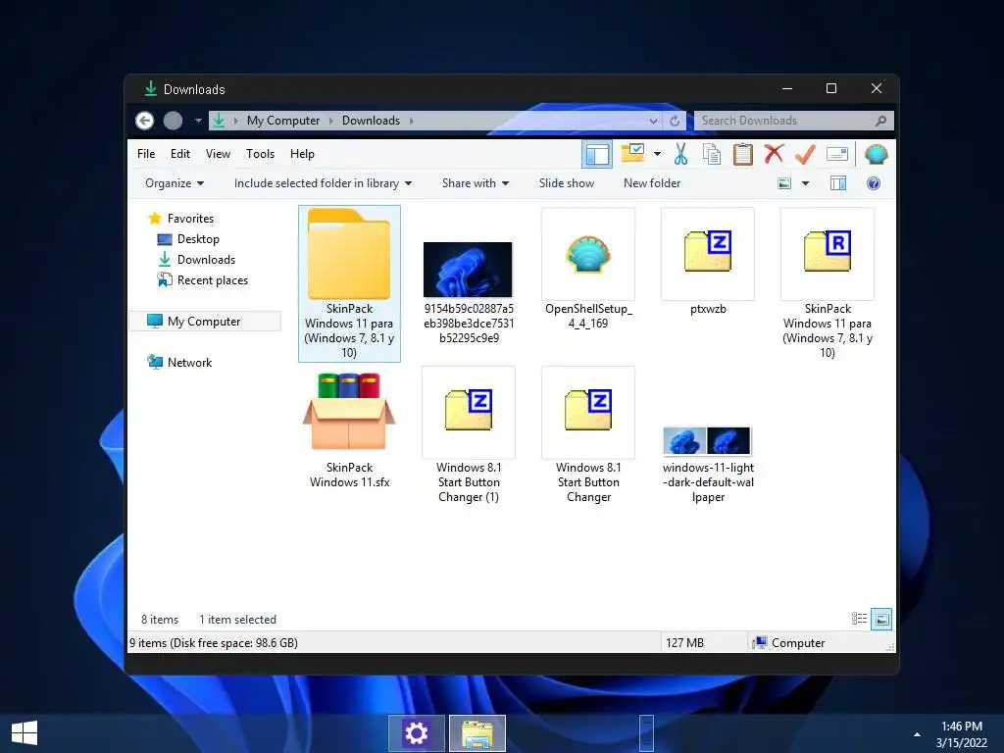Click the New folder button
This screenshot has height=753, width=1004.
pos(652,183)
